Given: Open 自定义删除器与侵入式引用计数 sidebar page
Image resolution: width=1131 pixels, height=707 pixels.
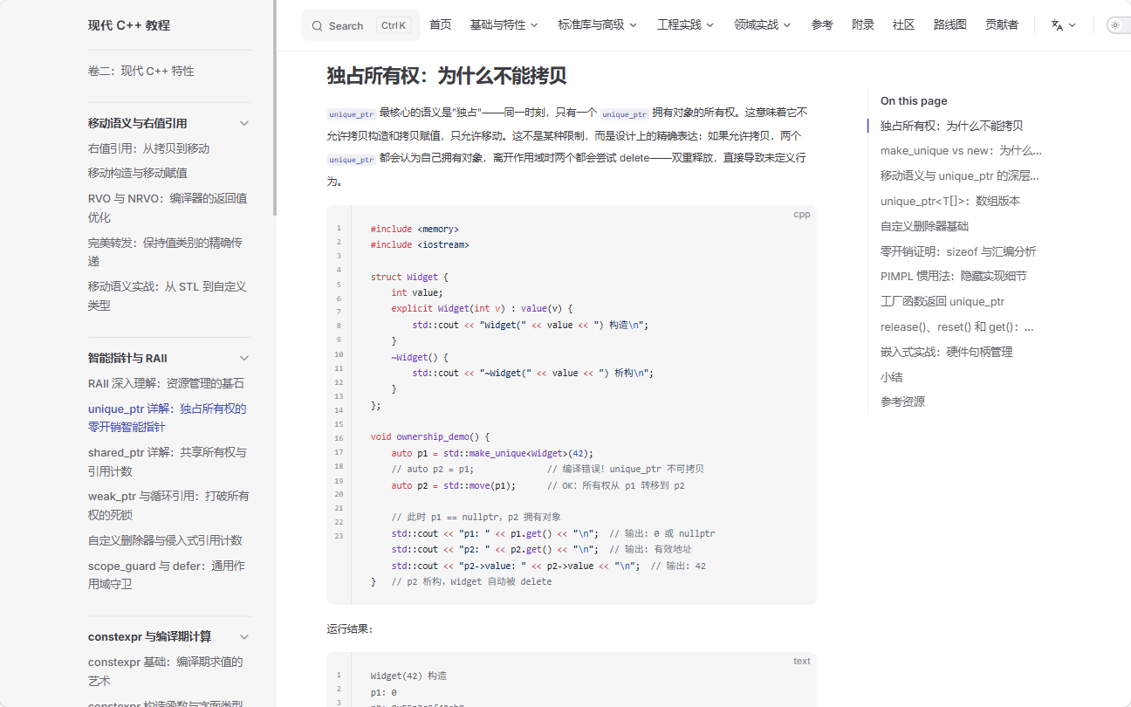Looking at the screenshot, I should coord(165,540).
